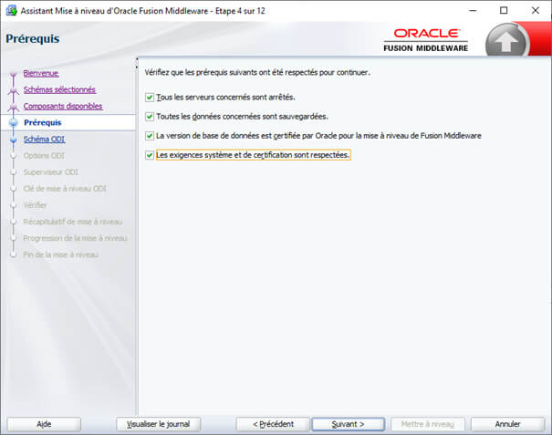Viewport: 552px width, 435px height.
Task: Click the disabled 'Mettre à niveau' button
Action: pyautogui.click(x=428, y=424)
